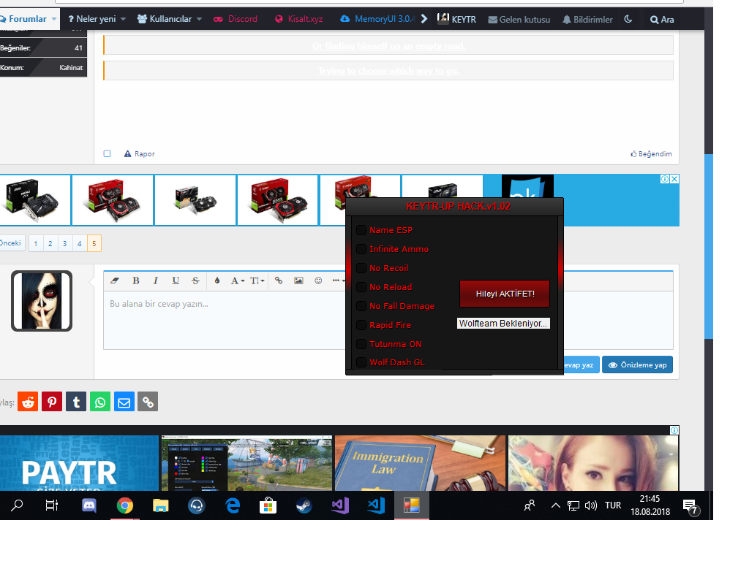Open Bildirimler notifications bell
The height and width of the screenshot is (561, 749).
[587, 20]
